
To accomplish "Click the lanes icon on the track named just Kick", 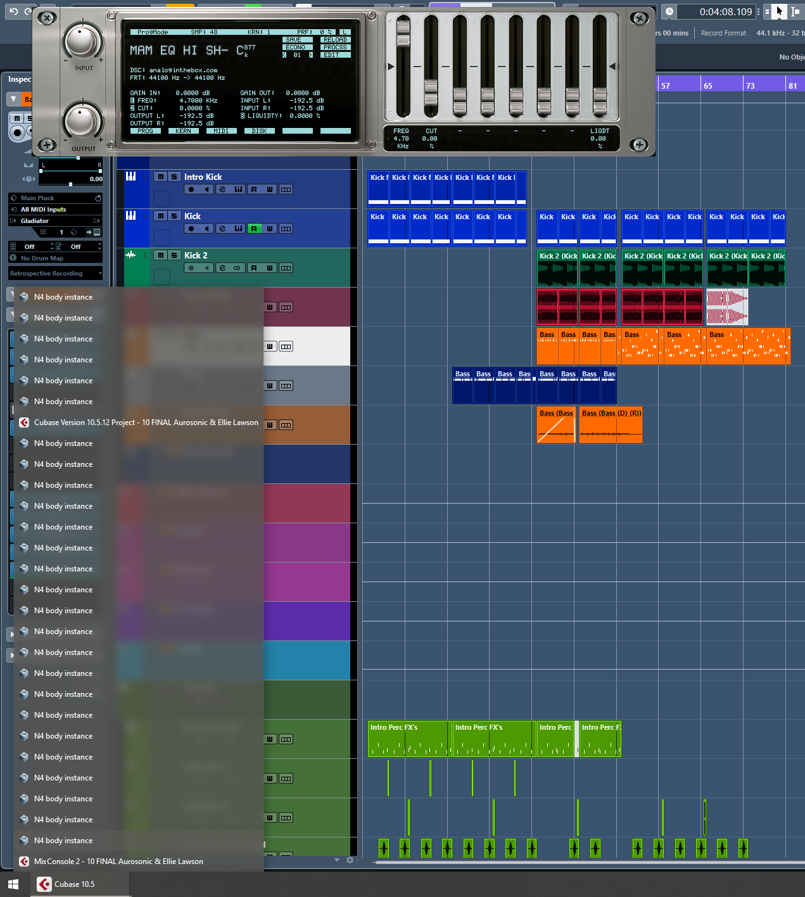I will tap(286, 229).
